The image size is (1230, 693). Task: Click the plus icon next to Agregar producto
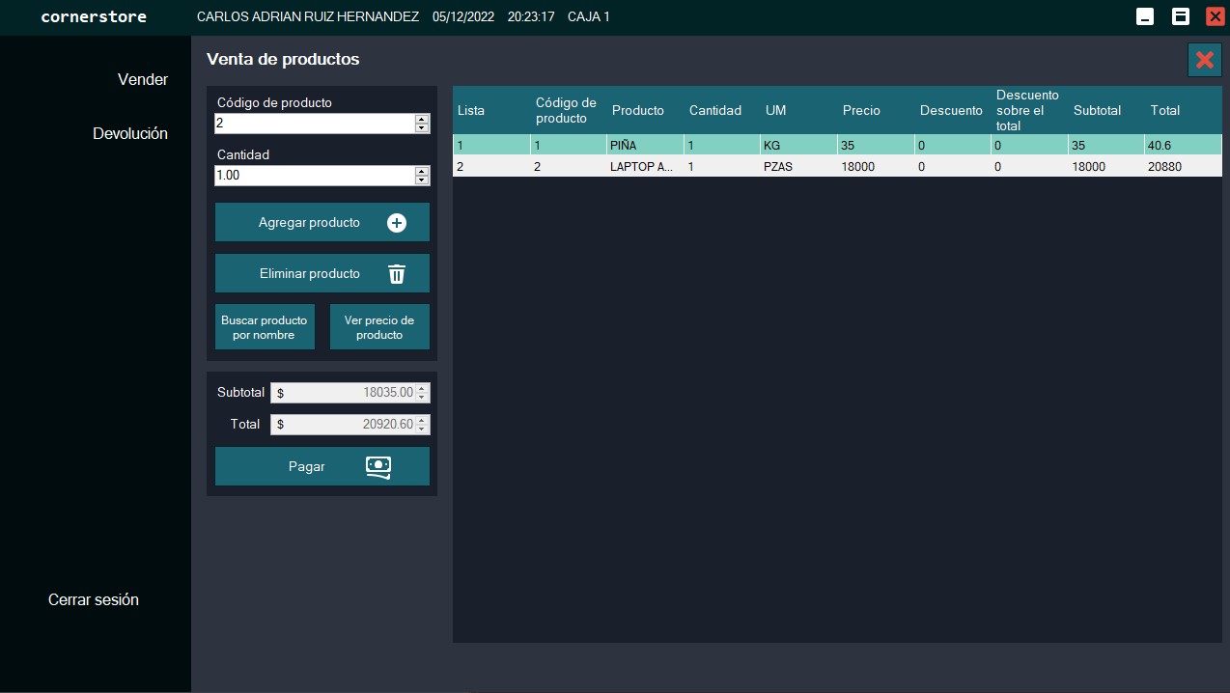(397, 222)
